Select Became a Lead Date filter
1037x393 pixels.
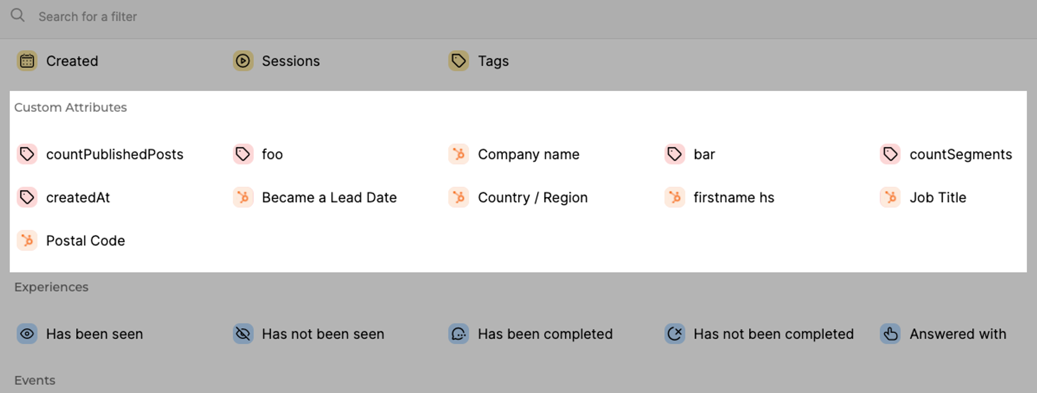329,197
